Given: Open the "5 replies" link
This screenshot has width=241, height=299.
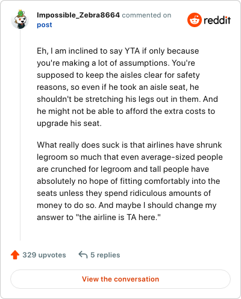Looking at the screenshot, I should [105, 255].
